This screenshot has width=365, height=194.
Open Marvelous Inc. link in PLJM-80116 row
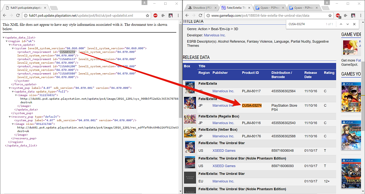click(223, 123)
